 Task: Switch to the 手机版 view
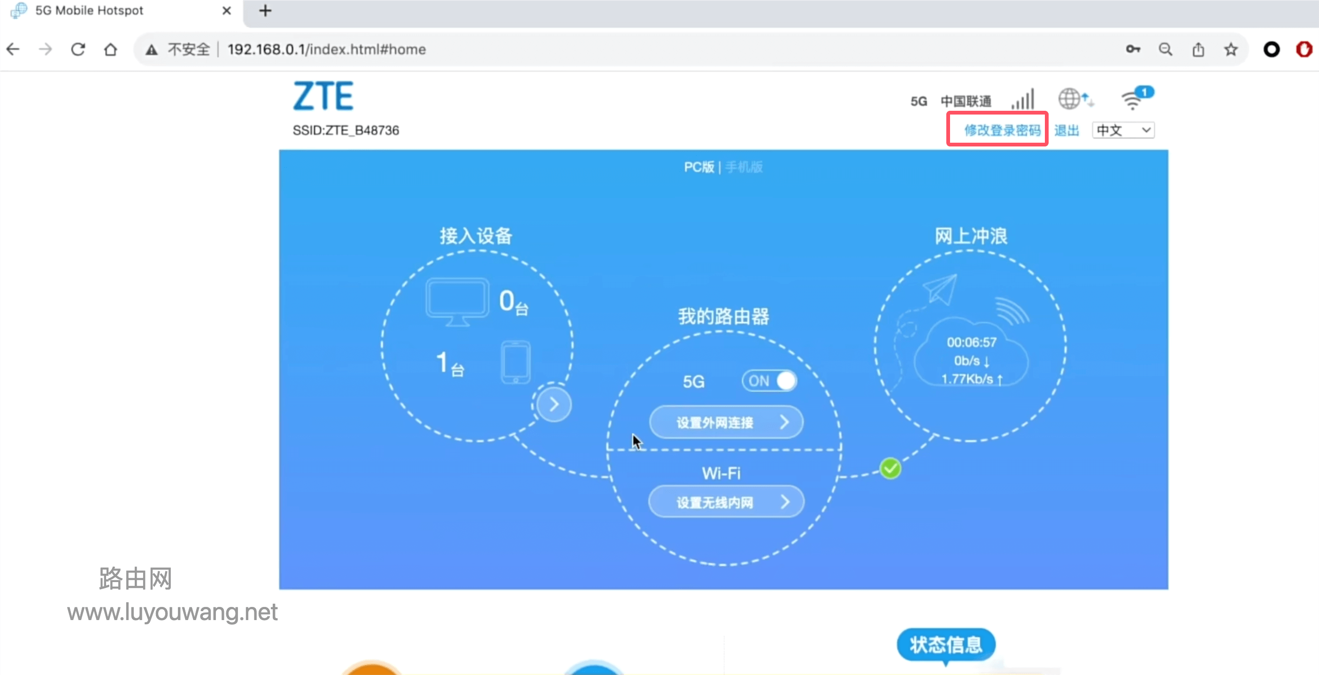[744, 167]
